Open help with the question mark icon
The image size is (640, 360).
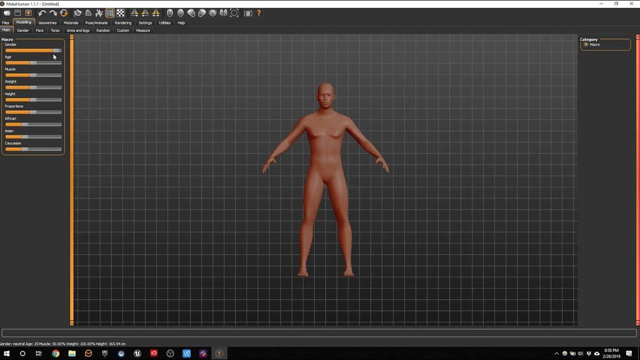tap(259, 13)
